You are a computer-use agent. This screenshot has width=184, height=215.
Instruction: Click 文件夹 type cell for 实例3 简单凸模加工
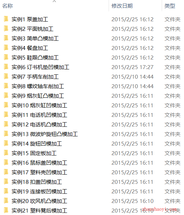[x=172, y=39]
